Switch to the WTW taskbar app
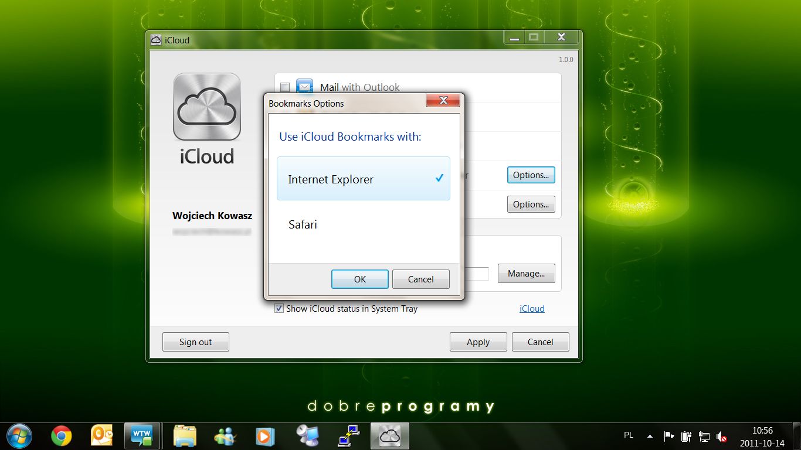 click(142, 436)
